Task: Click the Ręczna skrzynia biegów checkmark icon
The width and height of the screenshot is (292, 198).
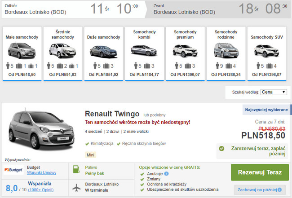Action: (119, 144)
